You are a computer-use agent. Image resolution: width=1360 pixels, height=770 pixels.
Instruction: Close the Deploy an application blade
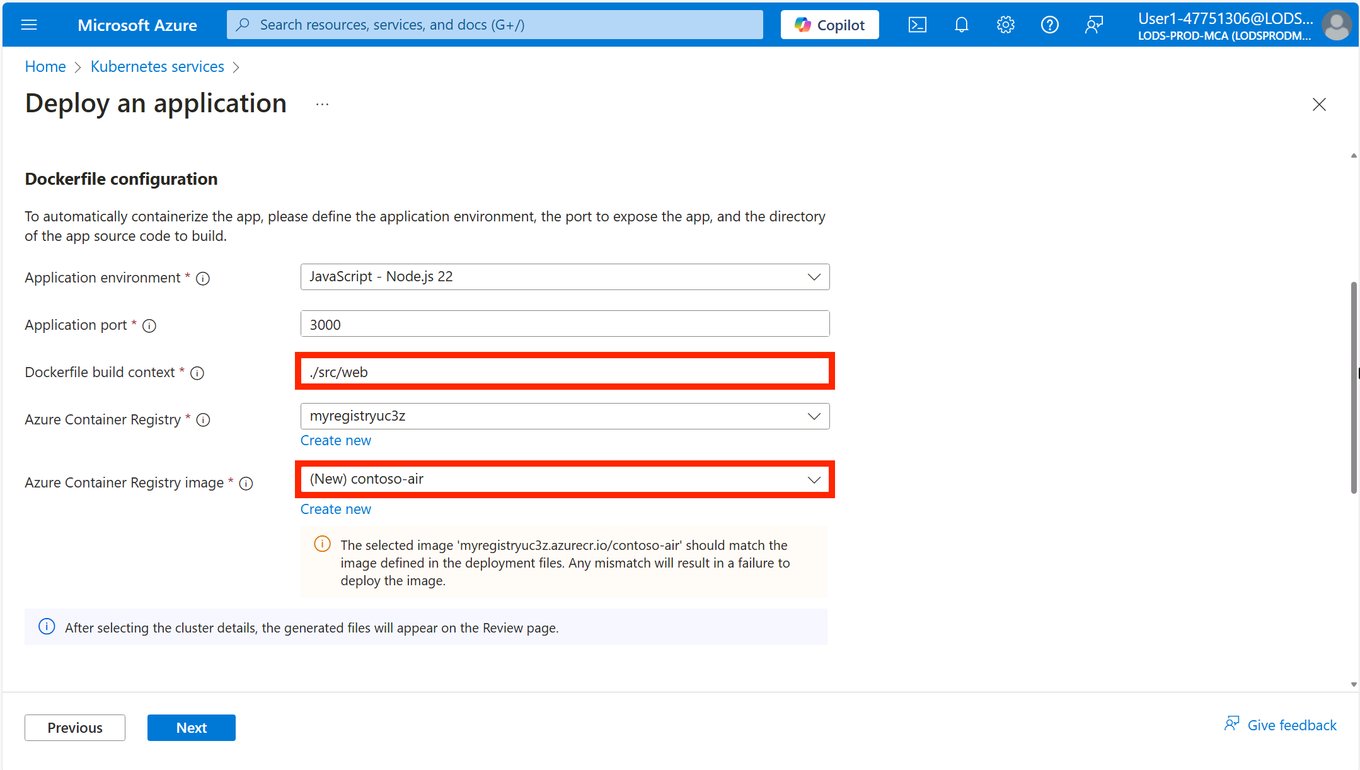(1319, 104)
